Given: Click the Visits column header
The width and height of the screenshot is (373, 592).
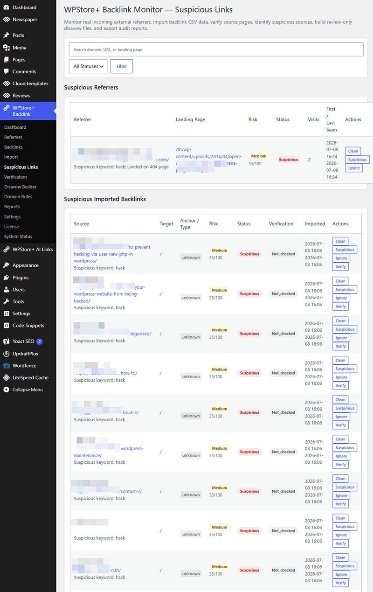Looking at the screenshot, I should [x=314, y=119].
